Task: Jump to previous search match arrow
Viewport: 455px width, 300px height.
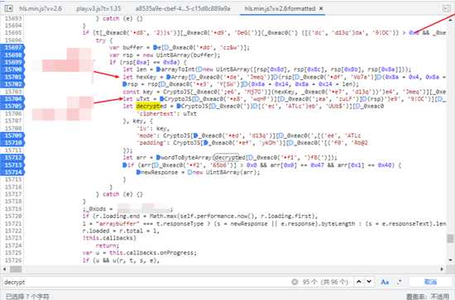Action: [359, 282]
